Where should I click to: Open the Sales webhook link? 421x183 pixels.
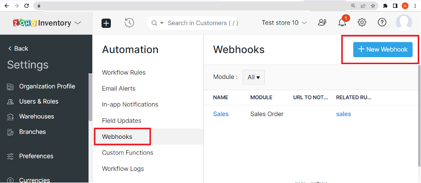tap(221, 114)
